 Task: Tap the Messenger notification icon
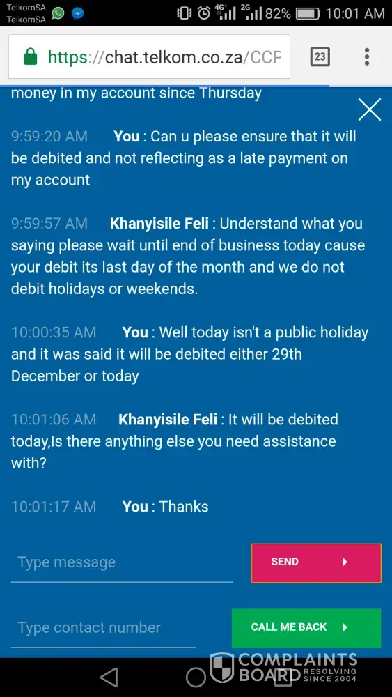point(78,13)
